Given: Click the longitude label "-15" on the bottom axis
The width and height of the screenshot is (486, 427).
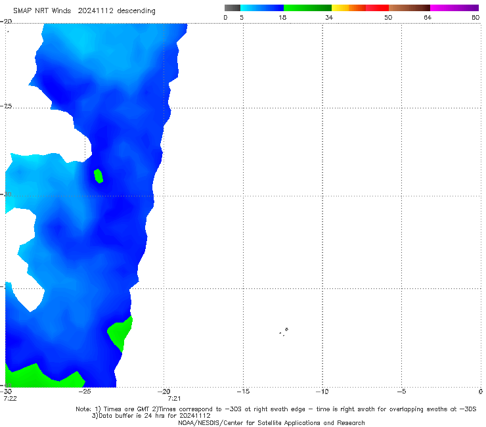Looking at the screenshot, I should [x=243, y=392].
